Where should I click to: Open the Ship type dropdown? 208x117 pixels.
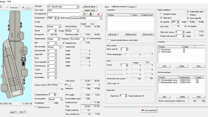[x=78, y=7]
